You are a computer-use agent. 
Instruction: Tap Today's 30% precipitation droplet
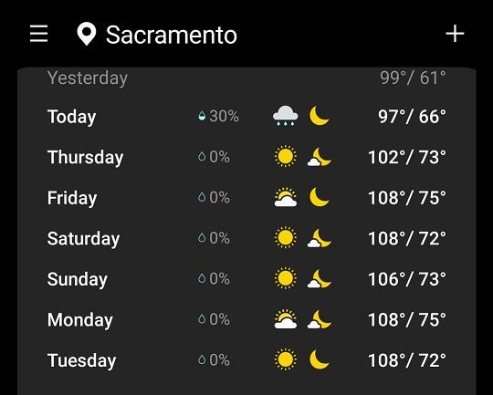[202, 116]
